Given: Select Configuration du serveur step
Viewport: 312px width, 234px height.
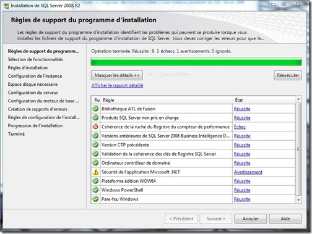Looking at the screenshot, I should point(33,93).
